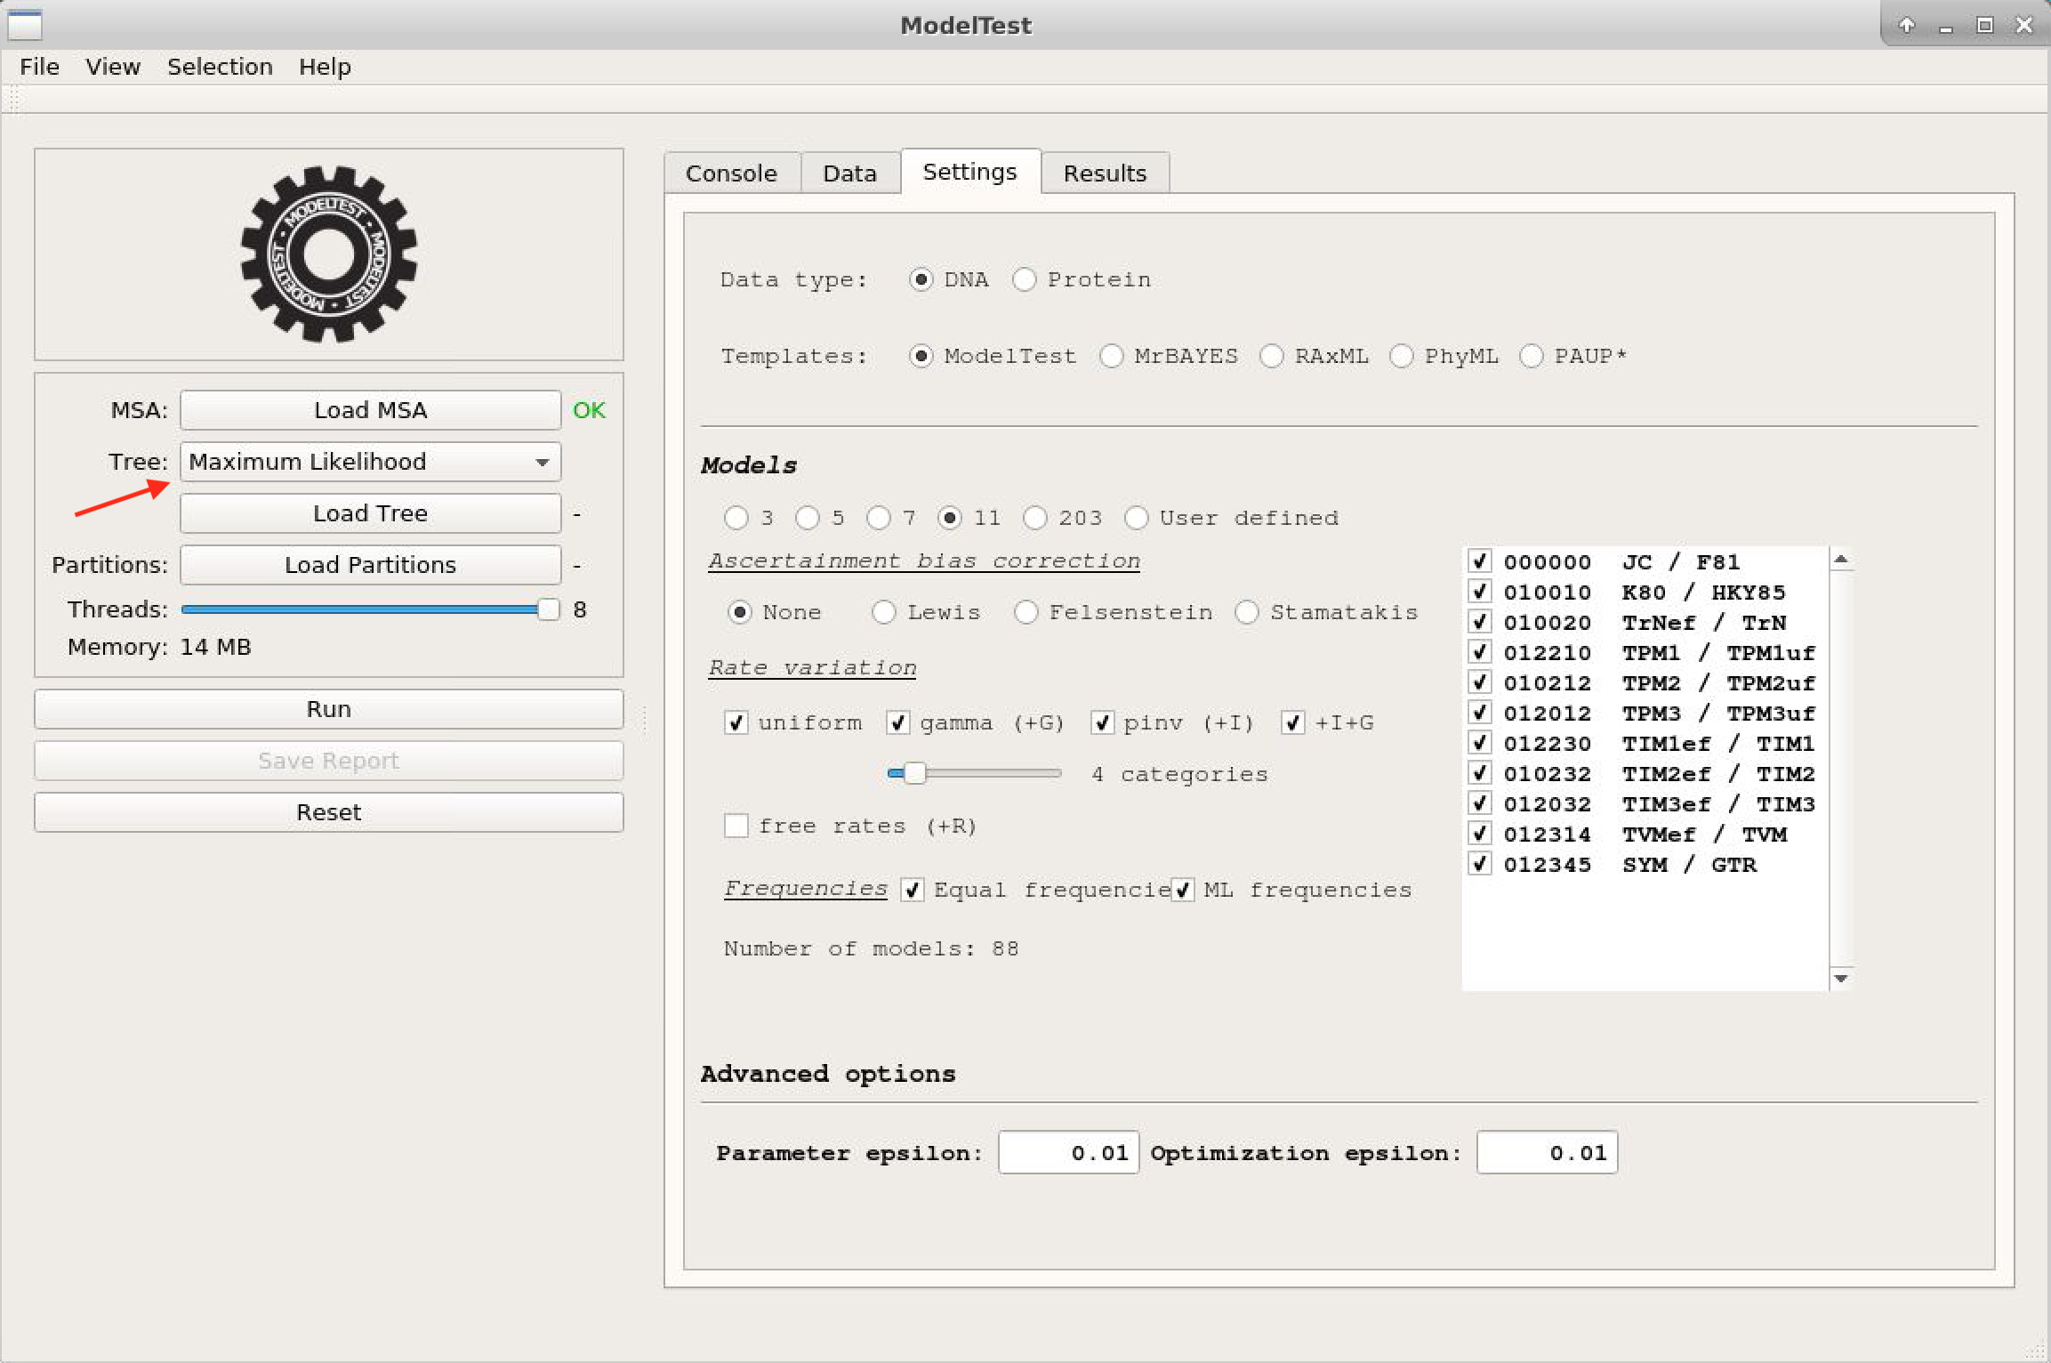Select the PhyML template radio button

(x=1402, y=356)
